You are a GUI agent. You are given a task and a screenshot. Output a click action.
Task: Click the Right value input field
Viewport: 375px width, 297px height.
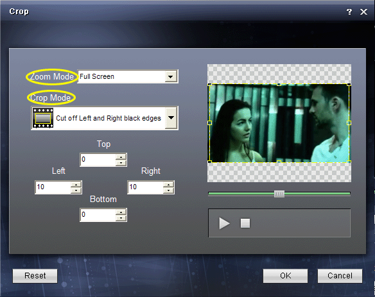(145, 187)
